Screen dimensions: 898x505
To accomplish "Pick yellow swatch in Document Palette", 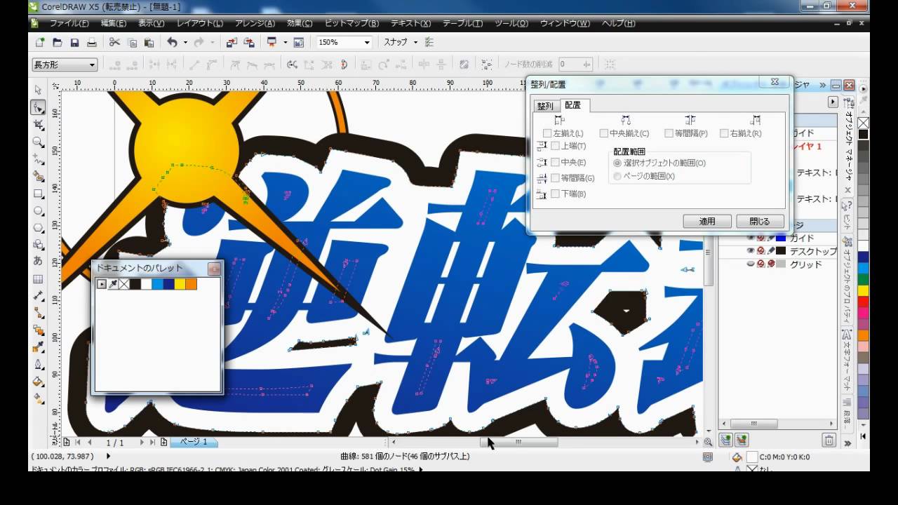I will 180,284.
